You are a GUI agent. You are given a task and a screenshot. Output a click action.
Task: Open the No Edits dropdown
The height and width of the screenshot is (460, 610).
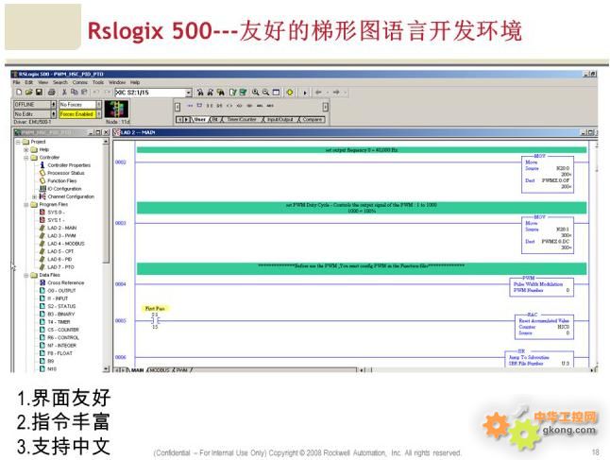tap(54, 114)
